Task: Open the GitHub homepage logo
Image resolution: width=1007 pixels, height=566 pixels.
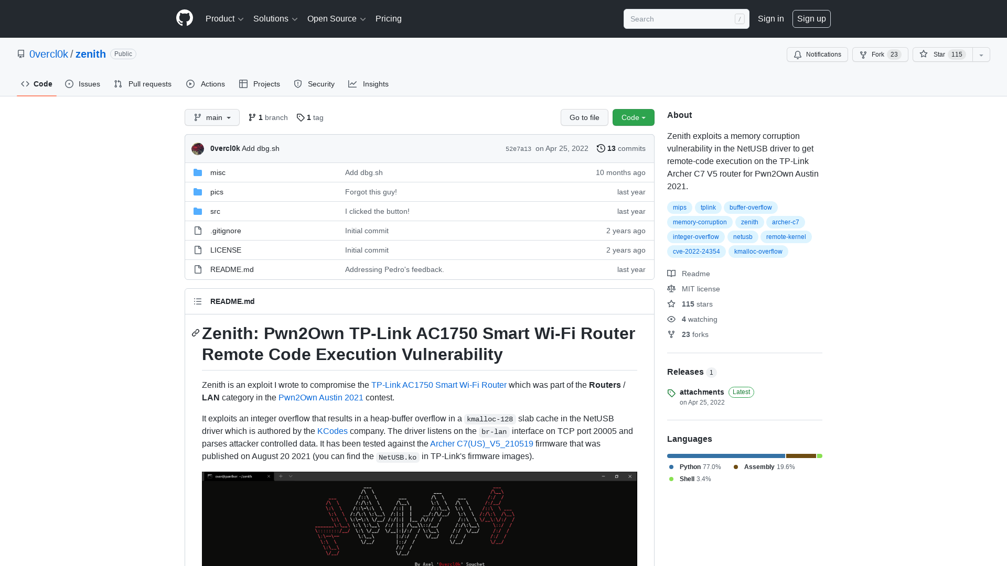Action: pos(185,18)
